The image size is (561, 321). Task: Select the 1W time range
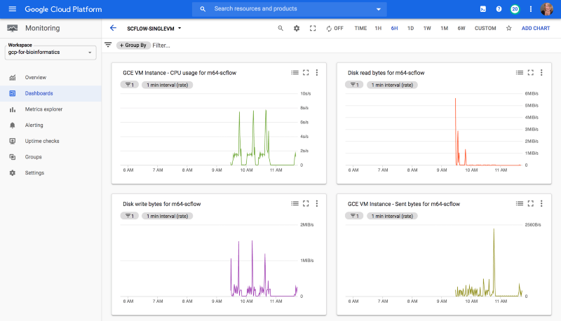427,28
